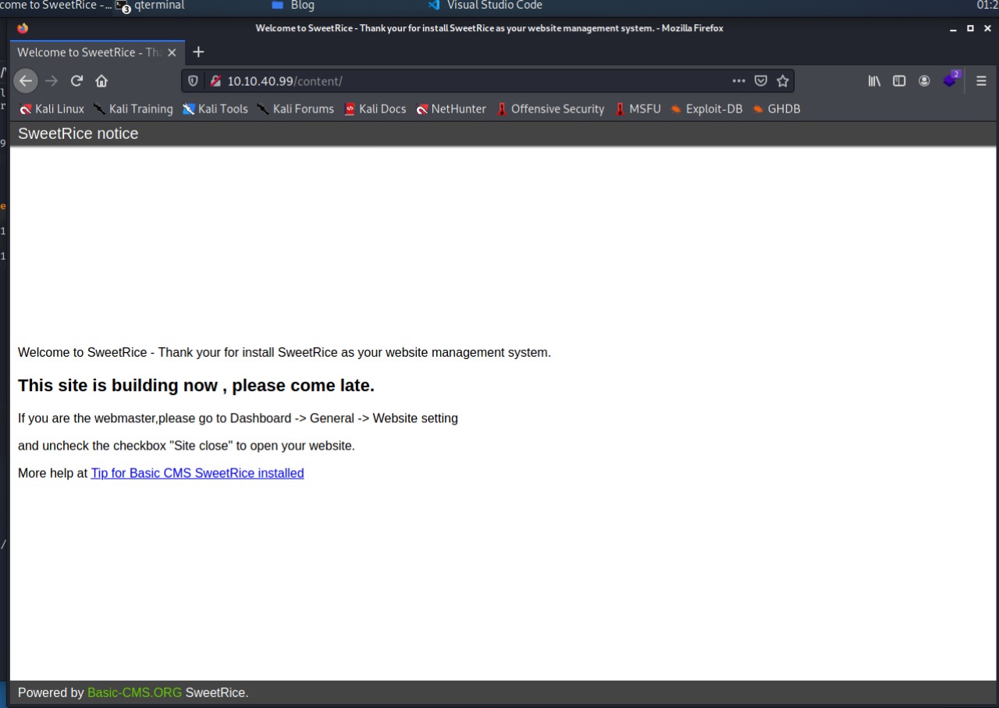Save page to Pocket
The image size is (999, 708).
[x=761, y=81]
